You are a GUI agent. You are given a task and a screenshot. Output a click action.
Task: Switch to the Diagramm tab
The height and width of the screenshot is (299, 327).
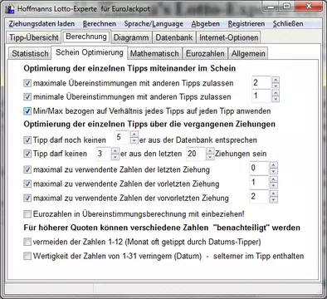131,37
